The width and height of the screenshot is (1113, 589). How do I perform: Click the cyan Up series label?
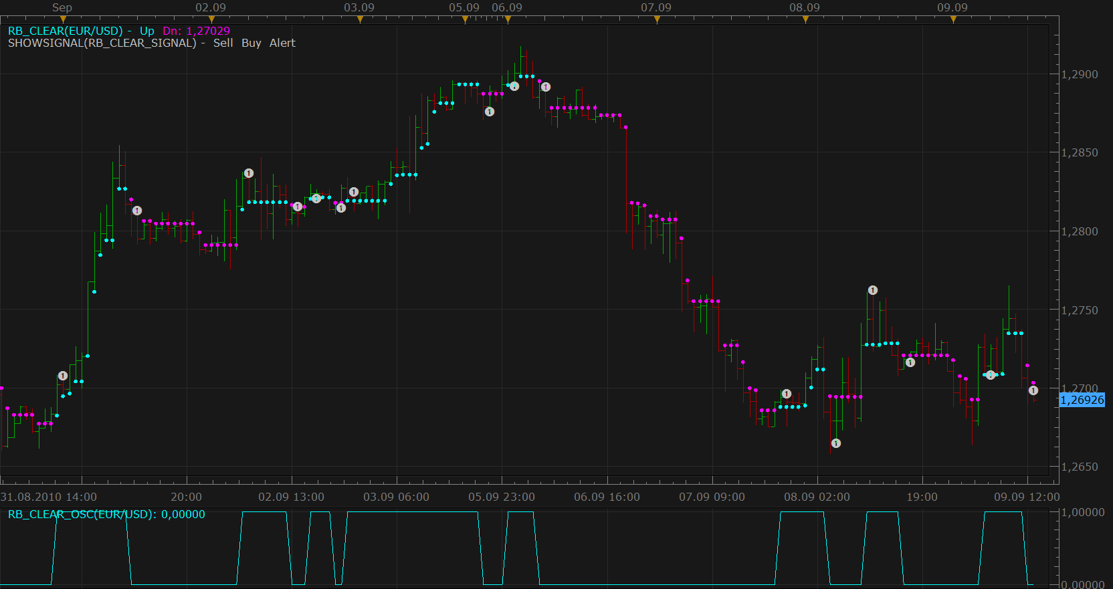click(x=147, y=31)
